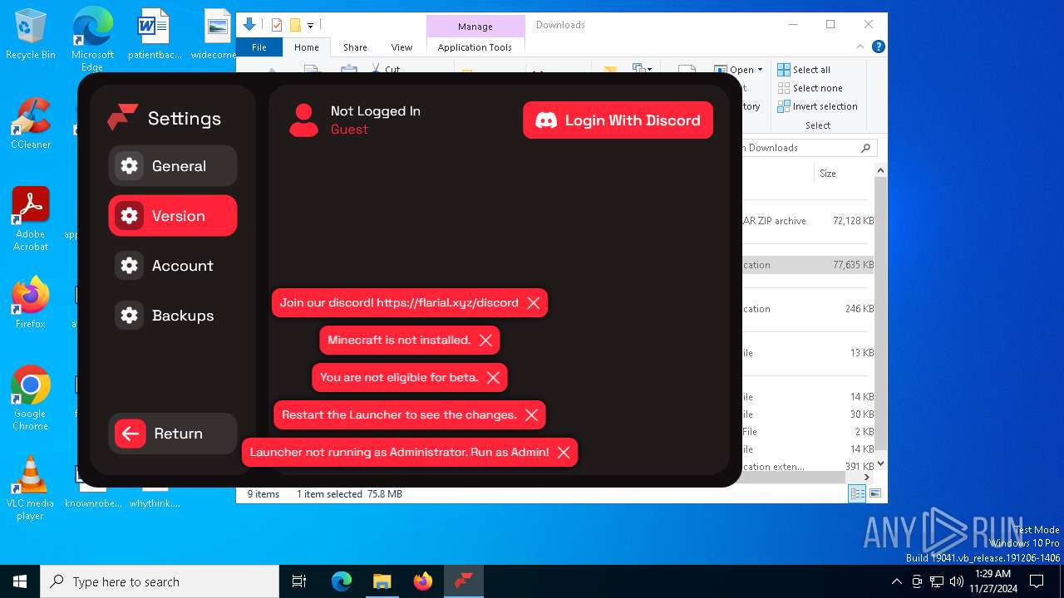Viewport: 1064px width, 598px height.
Task: Open Google Chrome desktop shortcut
Action: 31,399
